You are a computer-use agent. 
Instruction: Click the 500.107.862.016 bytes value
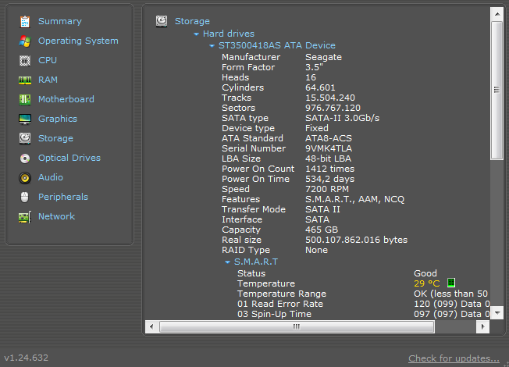356,240
